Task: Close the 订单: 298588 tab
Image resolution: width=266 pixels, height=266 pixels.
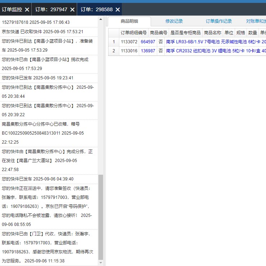Action: (118, 9)
